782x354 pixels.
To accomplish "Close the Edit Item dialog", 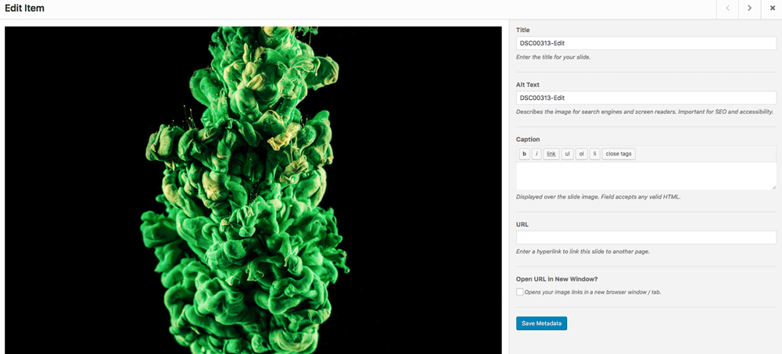I will tap(772, 9).
